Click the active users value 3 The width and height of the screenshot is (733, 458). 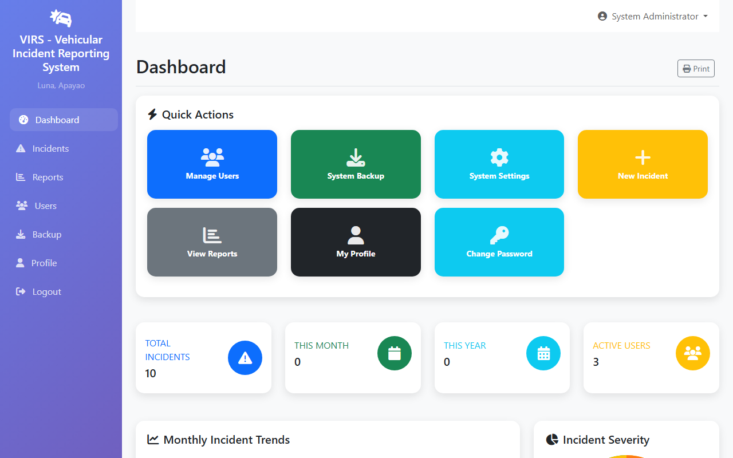pyautogui.click(x=596, y=362)
